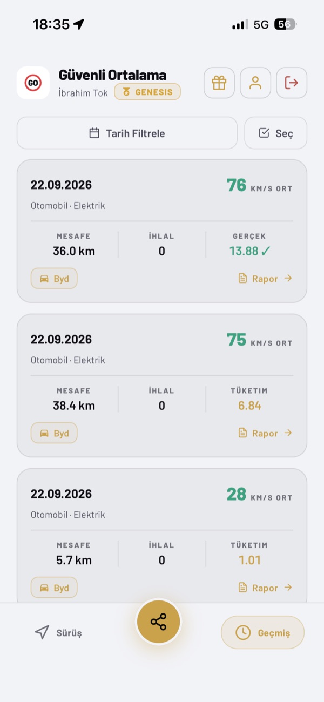Viewport: 324px width, 702px height.
Task: Open Rapor for the 5.7 km trip
Action: (x=265, y=588)
